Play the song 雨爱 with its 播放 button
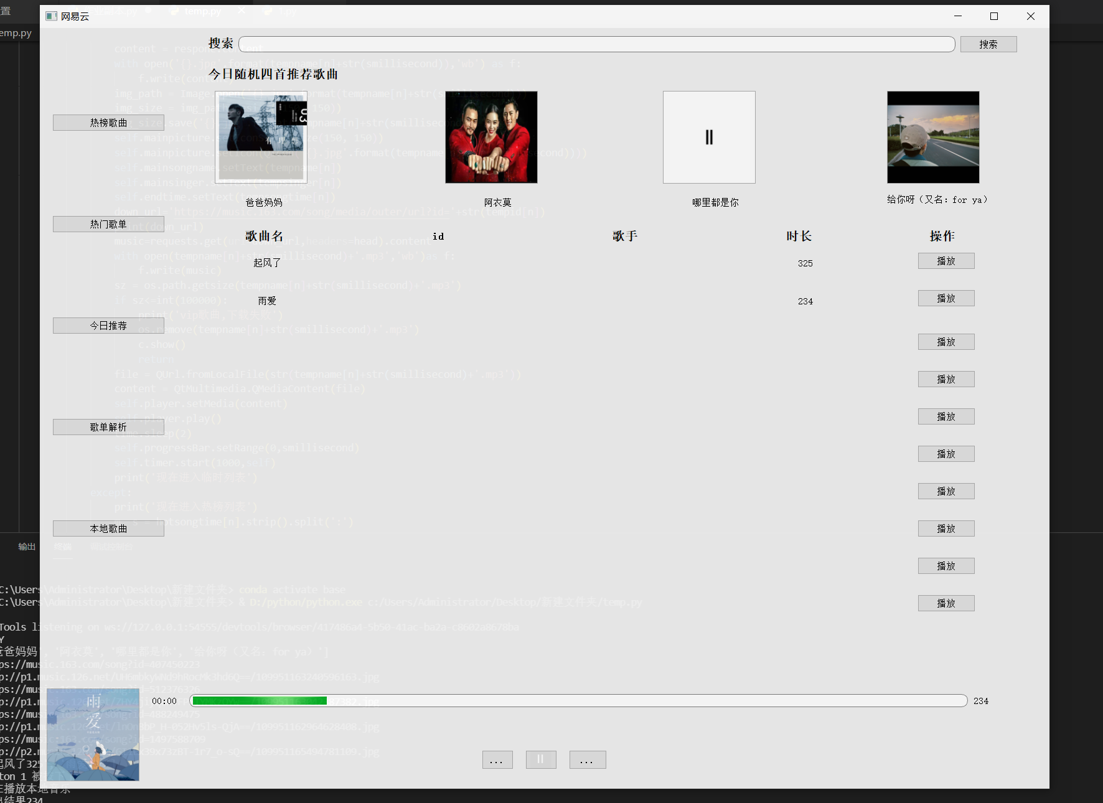 click(946, 298)
